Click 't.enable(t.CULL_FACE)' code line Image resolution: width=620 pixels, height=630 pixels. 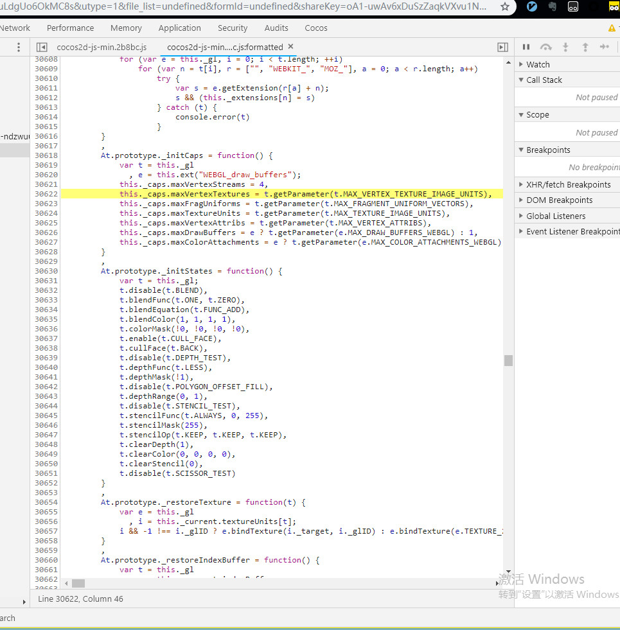coord(170,338)
